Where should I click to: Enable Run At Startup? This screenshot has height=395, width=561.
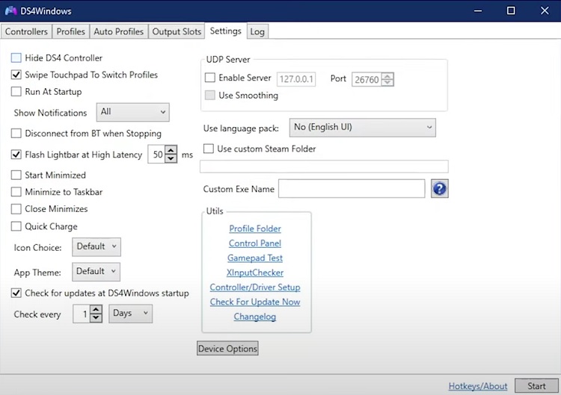pyautogui.click(x=16, y=91)
